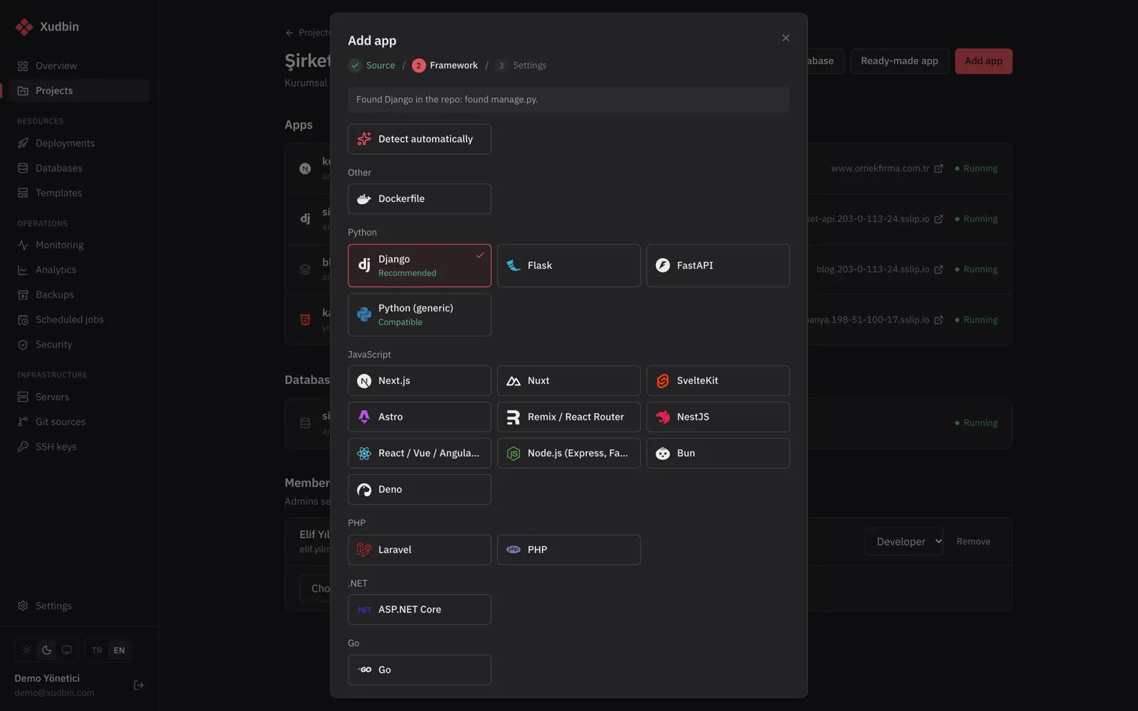The width and height of the screenshot is (1138, 711).
Task: Jump to the Settings step
Action: [x=521, y=65]
